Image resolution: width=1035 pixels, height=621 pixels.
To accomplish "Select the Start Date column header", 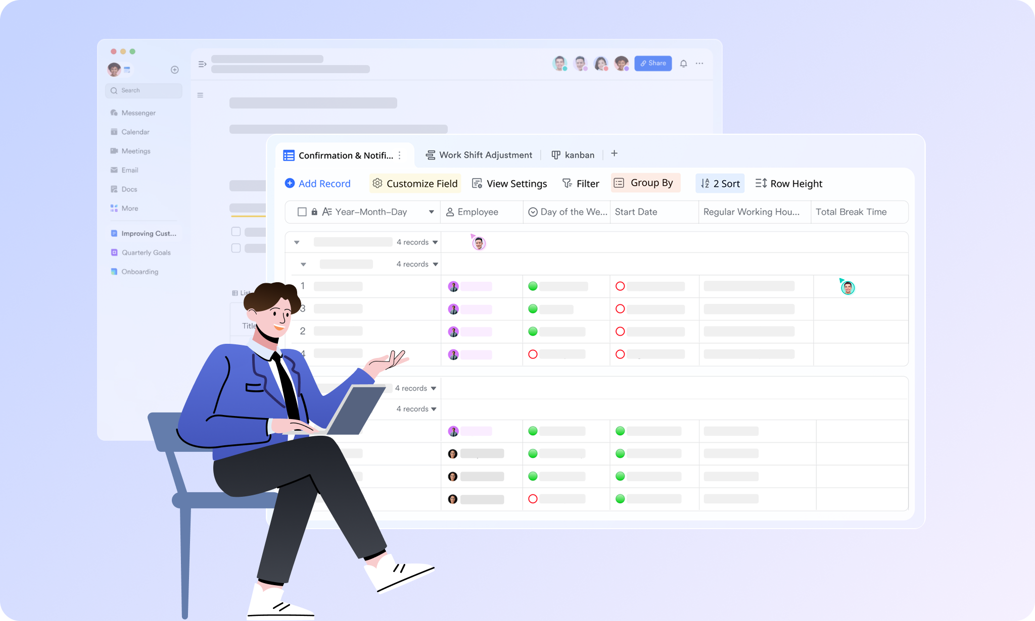I will [654, 212].
